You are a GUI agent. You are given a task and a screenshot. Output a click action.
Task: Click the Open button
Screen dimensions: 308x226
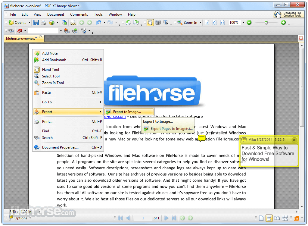[17, 23]
